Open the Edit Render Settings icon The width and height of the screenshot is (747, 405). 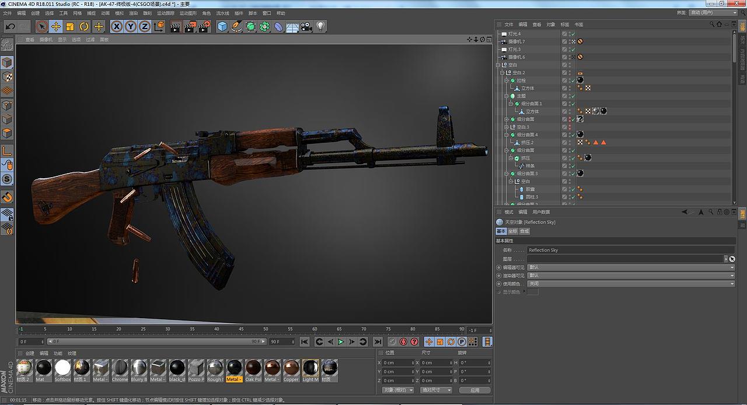[x=203, y=26]
